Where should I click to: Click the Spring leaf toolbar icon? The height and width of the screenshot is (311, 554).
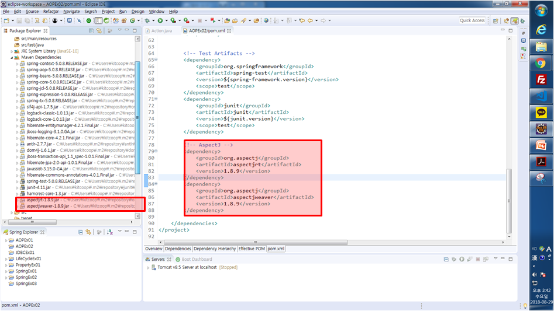tap(106, 21)
